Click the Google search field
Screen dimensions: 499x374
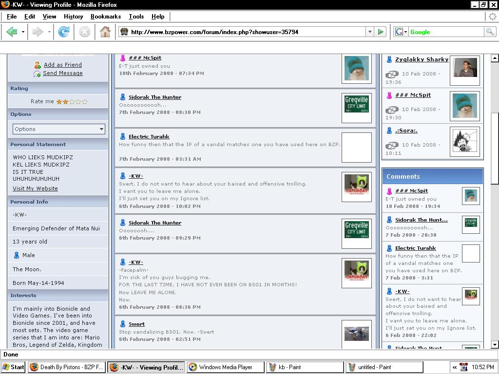445,32
